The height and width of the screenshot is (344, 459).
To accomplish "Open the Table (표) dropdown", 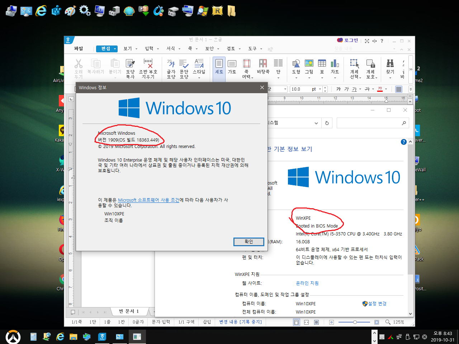I will (322, 78).
